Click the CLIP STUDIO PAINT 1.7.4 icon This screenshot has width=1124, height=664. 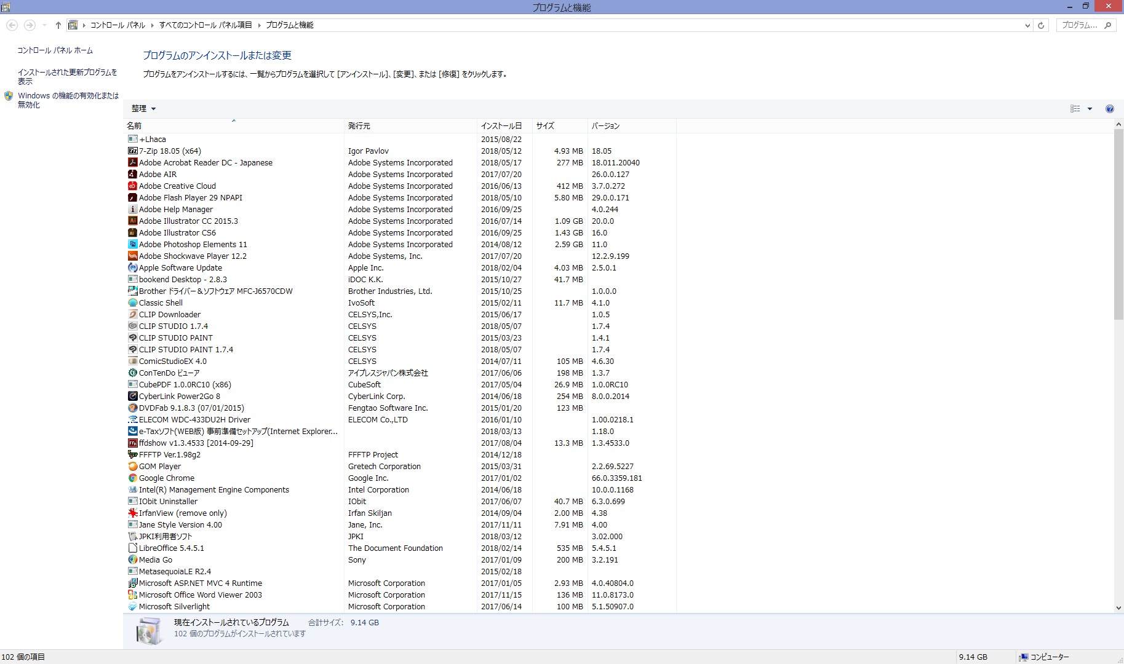pyautogui.click(x=132, y=349)
